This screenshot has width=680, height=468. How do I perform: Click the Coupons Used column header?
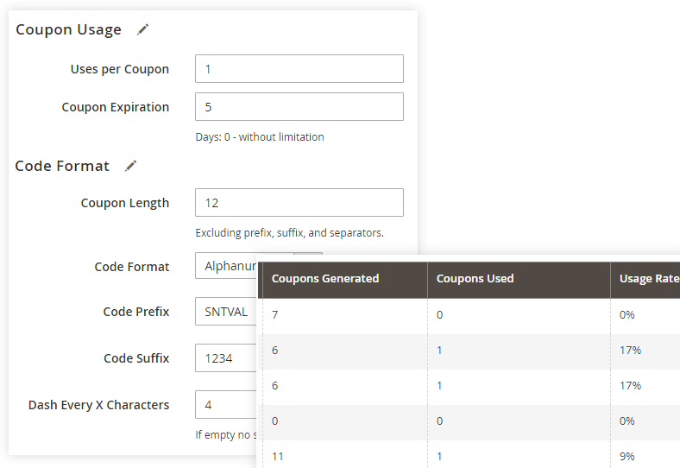[x=475, y=279]
